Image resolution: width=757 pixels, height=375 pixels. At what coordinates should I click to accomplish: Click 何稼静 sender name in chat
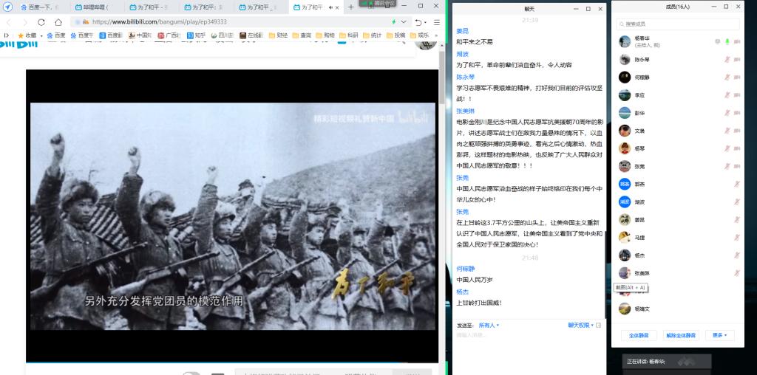pyautogui.click(x=466, y=269)
